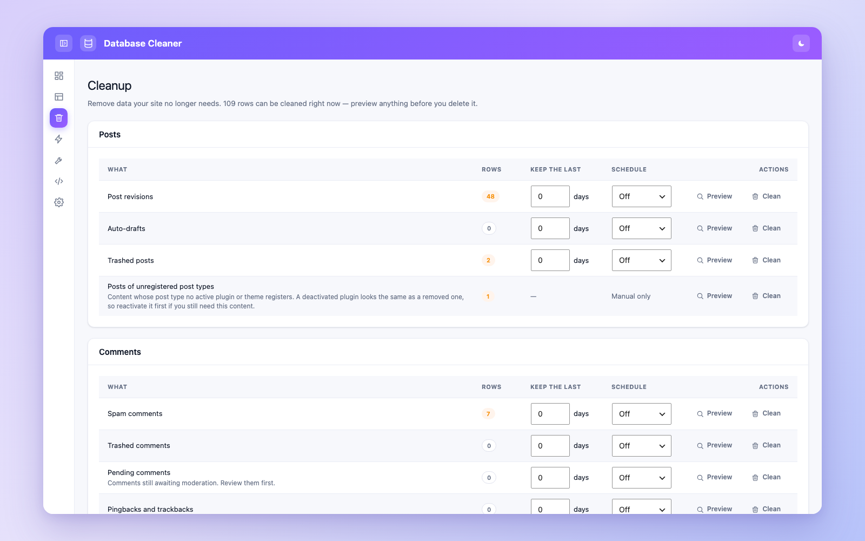Clean Trashed comments
Screen dimensions: 865x541
click(766, 445)
